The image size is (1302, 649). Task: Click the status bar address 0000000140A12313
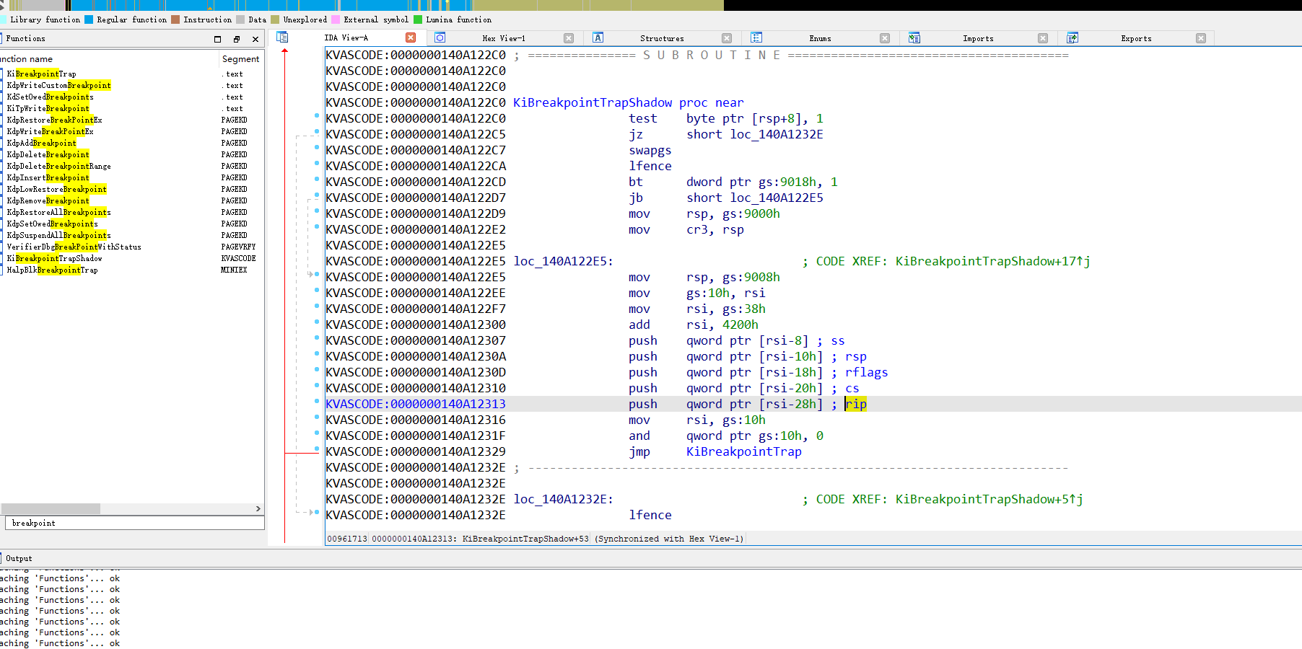pyautogui.click(x=414, y=539)
